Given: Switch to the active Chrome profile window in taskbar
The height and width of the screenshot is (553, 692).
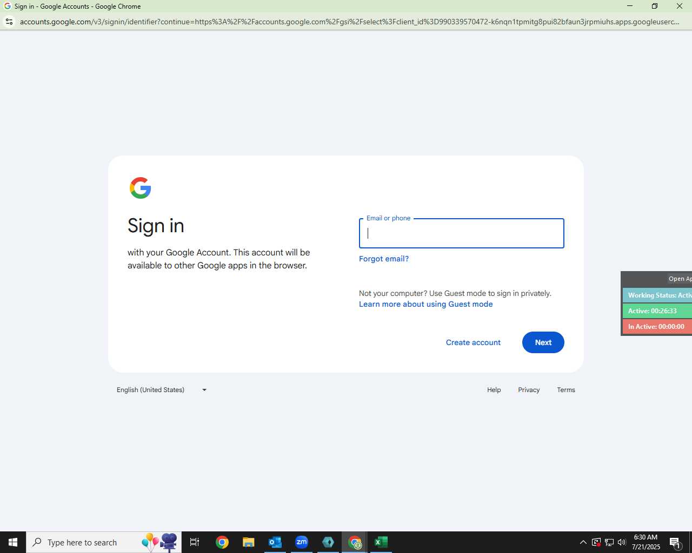Looking at the screenshot, I should point(355,542).
